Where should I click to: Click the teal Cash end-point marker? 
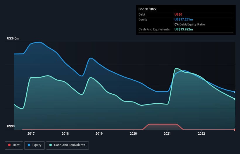[235, 99]
